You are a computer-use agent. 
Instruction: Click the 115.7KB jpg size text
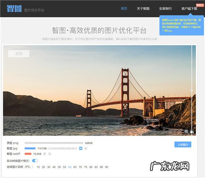(x=42, y=149)
